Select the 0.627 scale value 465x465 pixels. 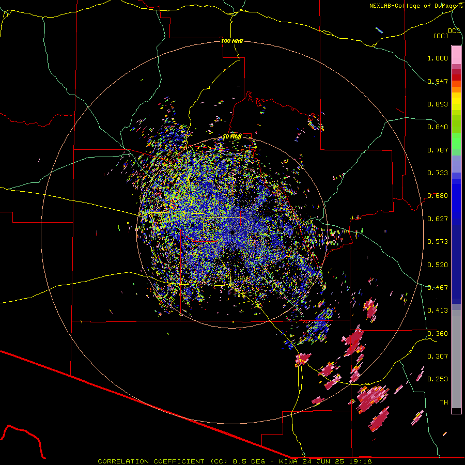pyautogui.click(x=438, y=219)
